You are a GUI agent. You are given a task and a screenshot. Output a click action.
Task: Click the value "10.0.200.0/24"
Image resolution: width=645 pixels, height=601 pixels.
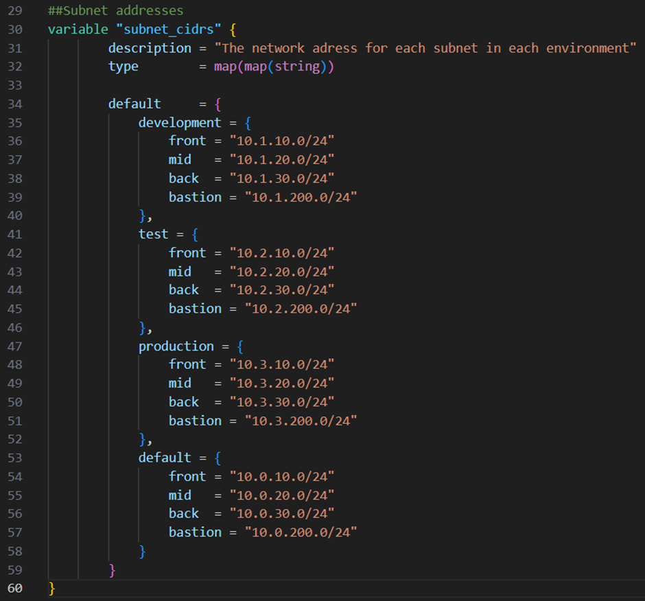pos(301,532)
